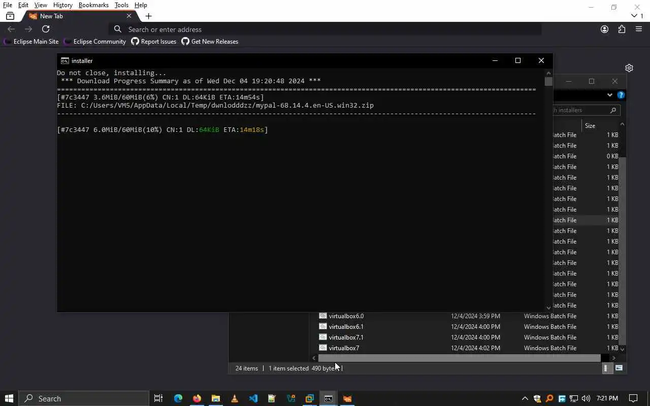Click the installer console vertical scrollbar thumb
This screenshot has width=650, height=406.
[x=548, y=82]
